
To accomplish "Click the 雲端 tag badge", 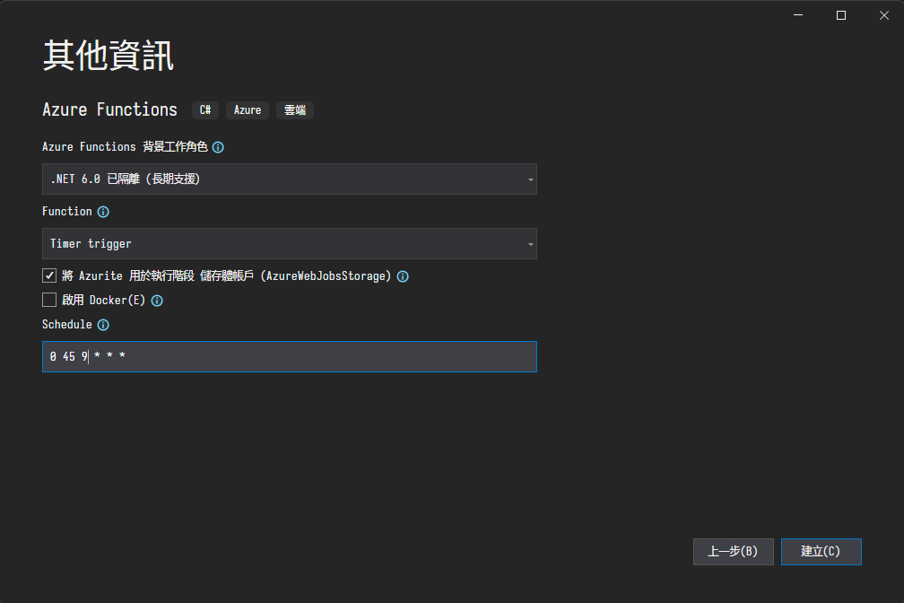I will [x=294, y=110].
